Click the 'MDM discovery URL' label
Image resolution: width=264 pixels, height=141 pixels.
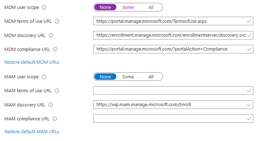tap(25, 36)
